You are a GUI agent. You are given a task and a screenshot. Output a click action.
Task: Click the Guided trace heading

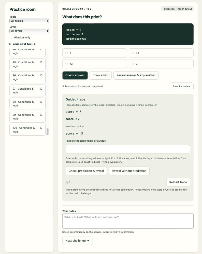[x=75, y=99]
